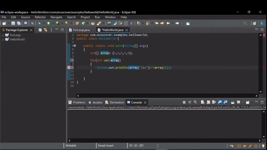Click the Clear Console icon
The height and width of the screenshot is (150, 267).
click(x=202, y=102)
